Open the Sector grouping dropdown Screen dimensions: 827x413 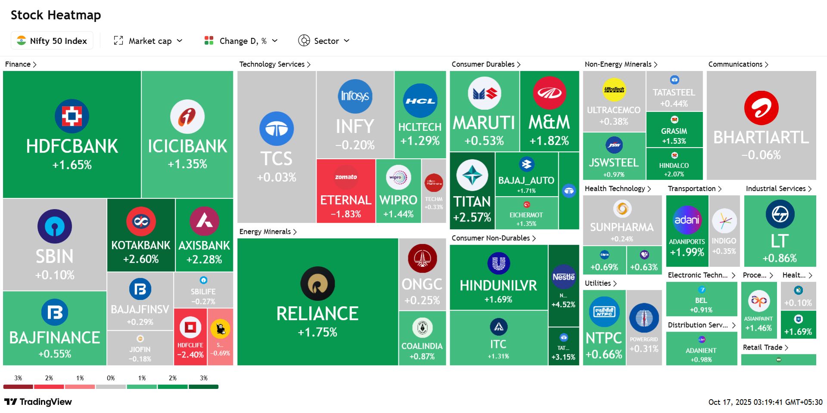[324, 41]
